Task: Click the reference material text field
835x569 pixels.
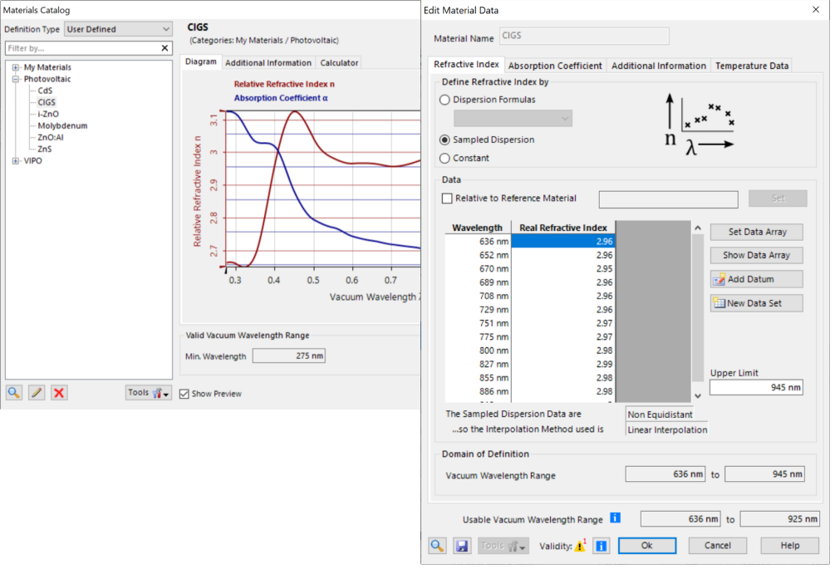Action: [x=668, y=199]
